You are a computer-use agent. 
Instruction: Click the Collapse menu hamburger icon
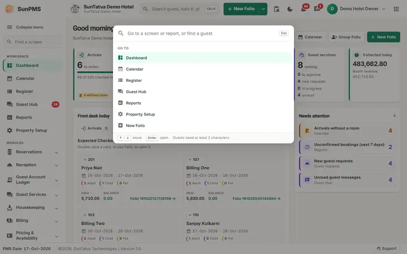pos(10,27)
